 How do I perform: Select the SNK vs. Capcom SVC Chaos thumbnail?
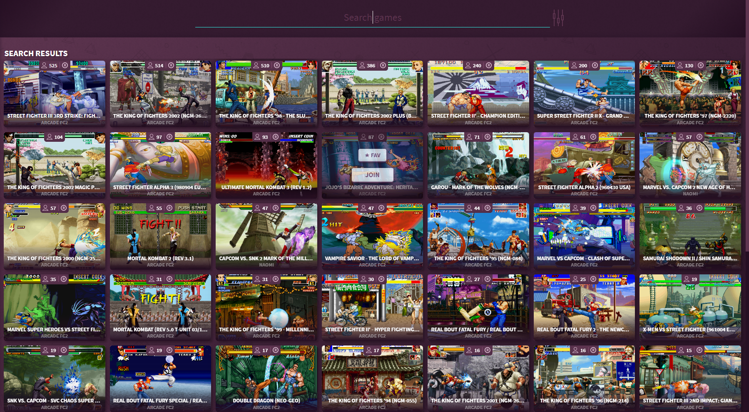(x=55, y=378)
